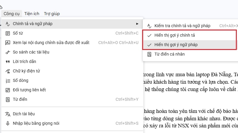Click the translate icon for Dịch tài liệu
This screenshot has width=238, height=133.
point(8,114)
